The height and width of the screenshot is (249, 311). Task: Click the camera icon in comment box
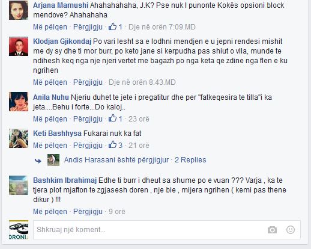pyautogui.click(x=272, y=230)
